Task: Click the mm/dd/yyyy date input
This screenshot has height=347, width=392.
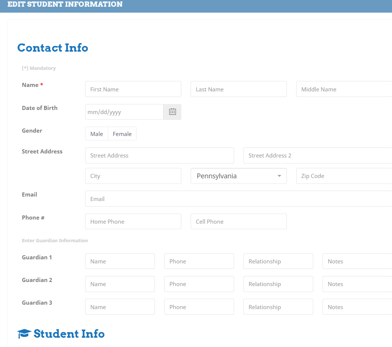Action: 124,112
